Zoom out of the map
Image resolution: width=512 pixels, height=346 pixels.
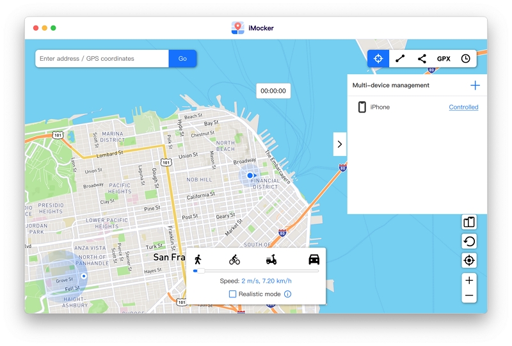(469, 295)
